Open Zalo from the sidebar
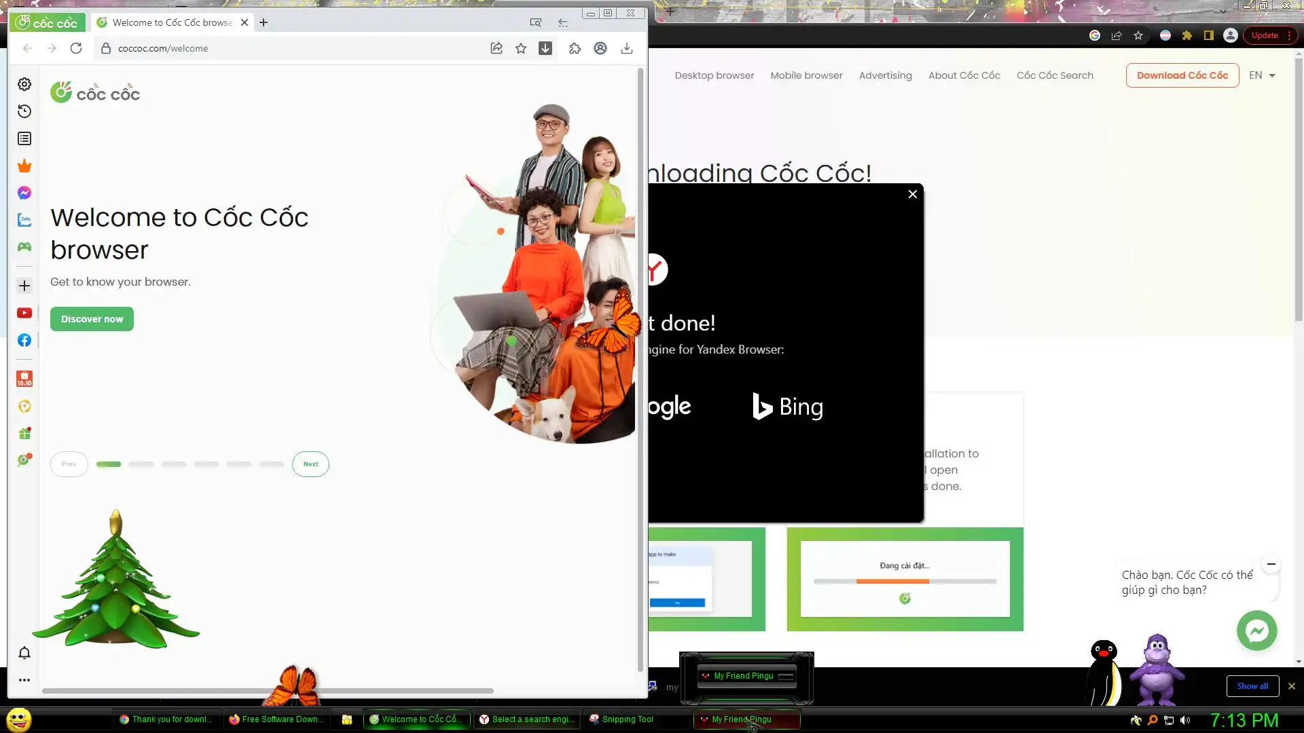Screen dimensions: 1304x733 24,220
